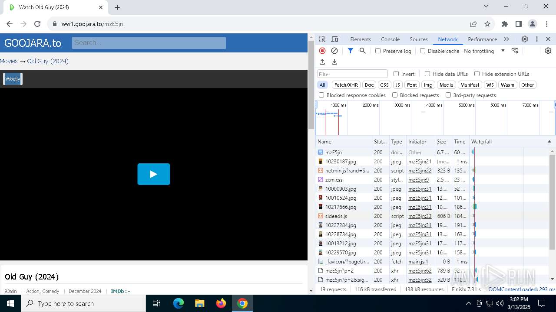Filter requests by CSS type
Image resolution: width=556 pixels, height=312 pixels.
click(x=384, y=85)
